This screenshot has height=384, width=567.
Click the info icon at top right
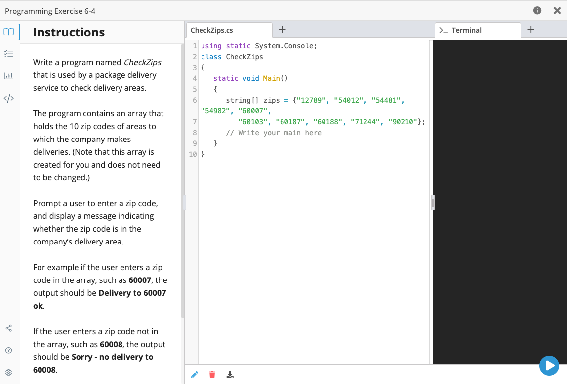pyautogui.click(x=537, y=10)
